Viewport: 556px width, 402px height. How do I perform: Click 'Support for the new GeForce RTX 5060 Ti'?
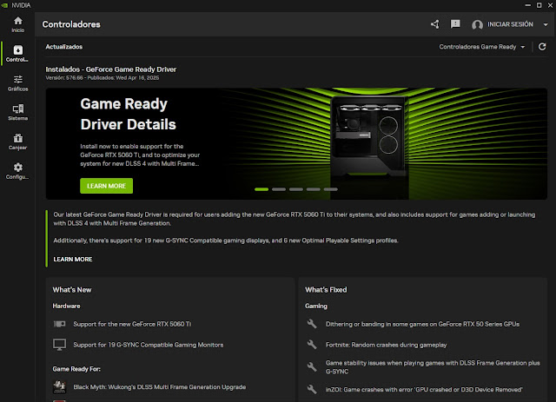132,324
